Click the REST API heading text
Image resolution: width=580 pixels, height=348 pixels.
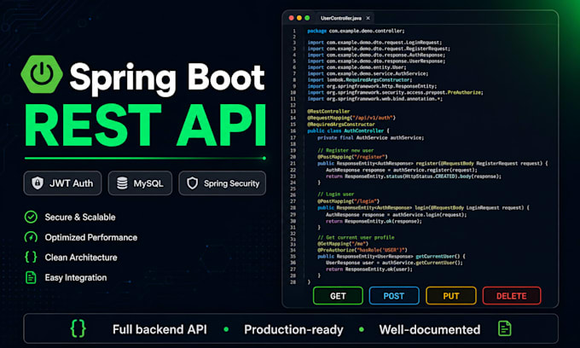coord(145,125)
